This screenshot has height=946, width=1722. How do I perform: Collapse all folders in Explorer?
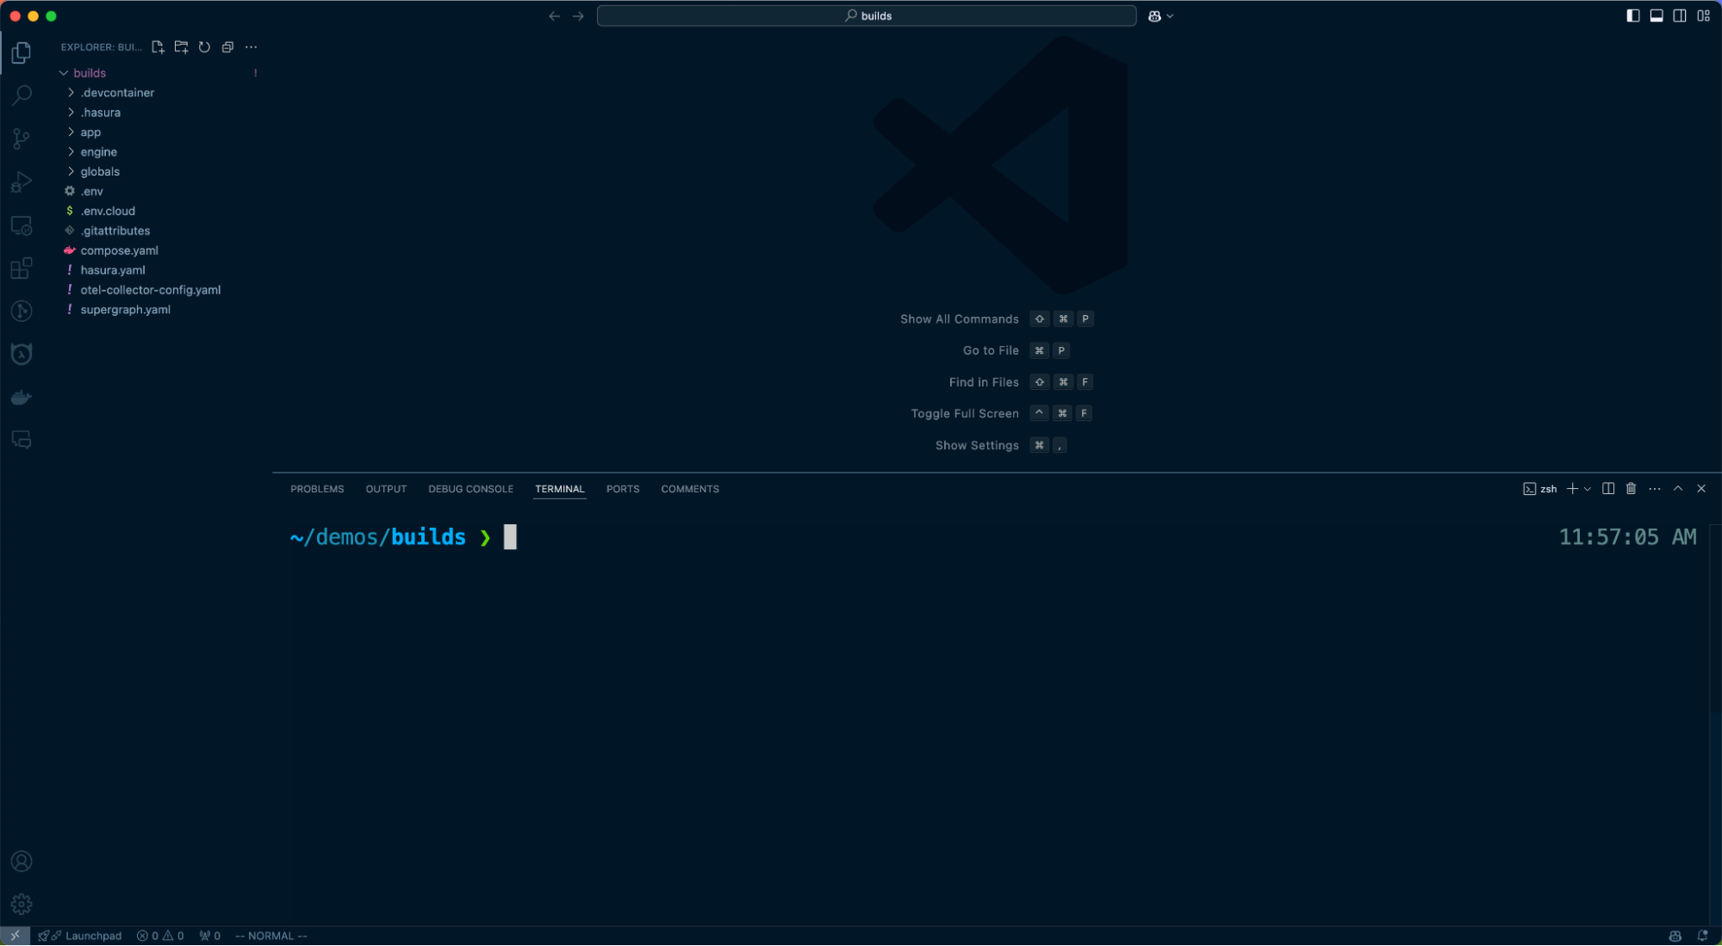click(227, 47)
